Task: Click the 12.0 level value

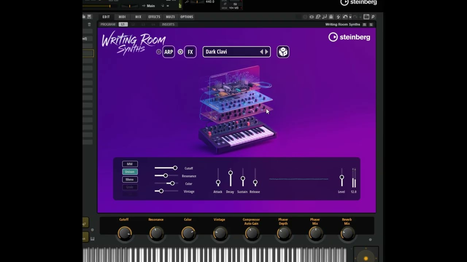Action: coord(354,192)
